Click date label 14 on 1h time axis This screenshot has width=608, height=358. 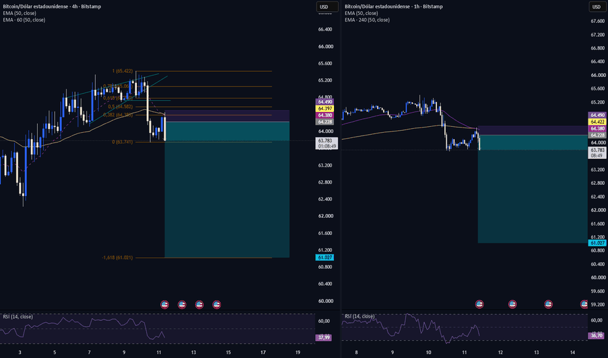[572, 352]
